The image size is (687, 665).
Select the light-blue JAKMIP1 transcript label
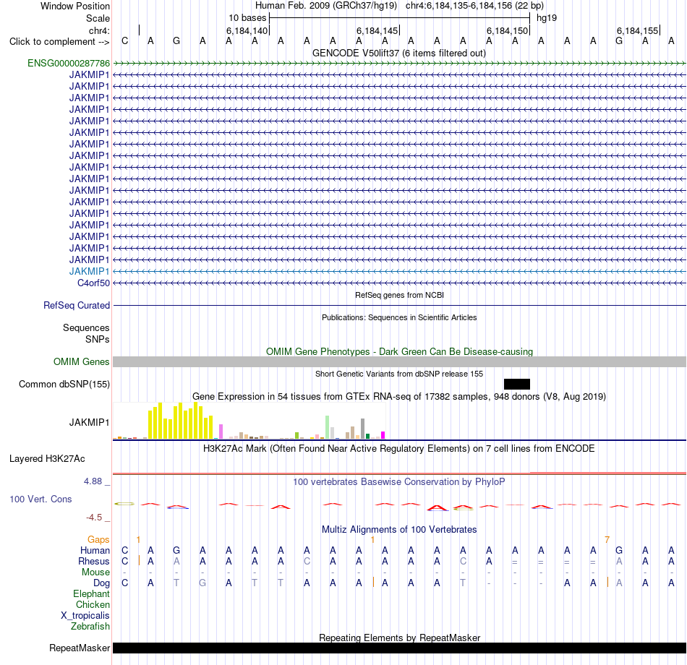click(x=90, y=271)
